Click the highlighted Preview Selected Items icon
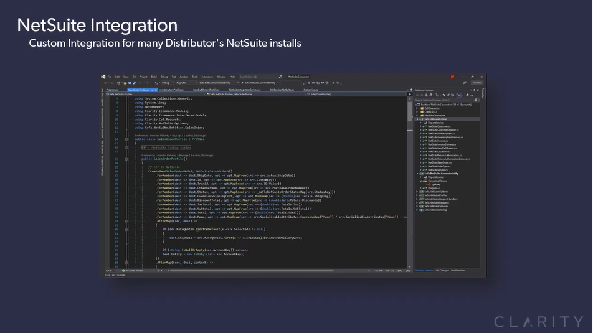The width and height of the screenshot is (593, 333). (458, 95)
